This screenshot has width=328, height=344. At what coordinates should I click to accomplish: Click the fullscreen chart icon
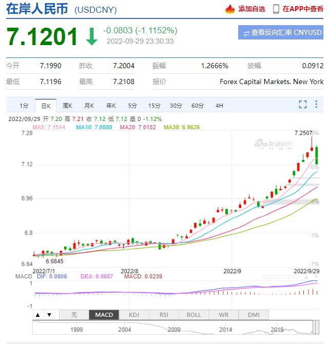[303, 105]
